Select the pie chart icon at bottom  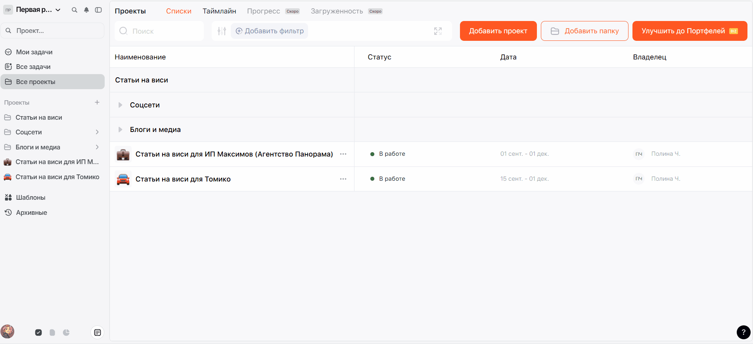point(66,333)
